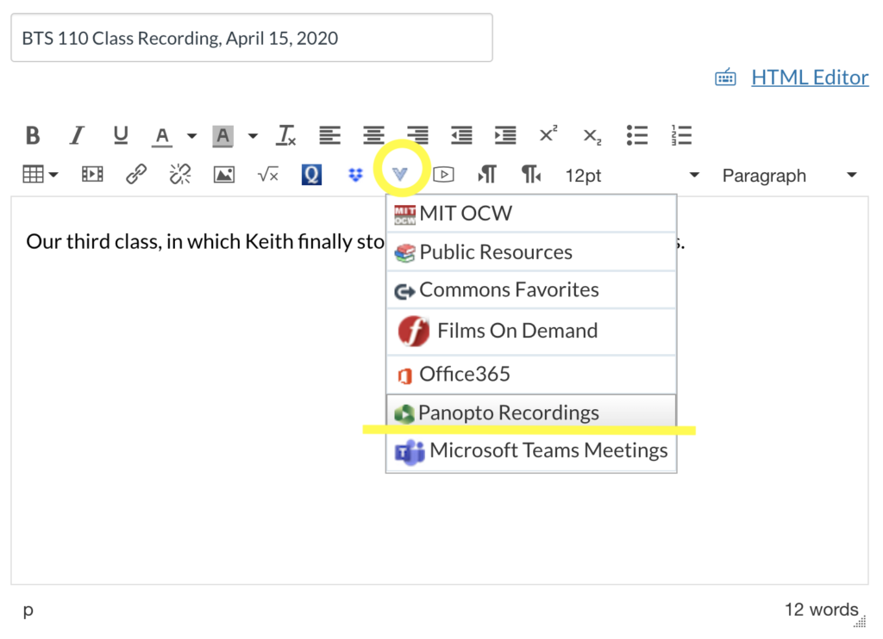Screen dimensions: 883x639
Task: Choose Films On Demand menu item
Action: 531,332
